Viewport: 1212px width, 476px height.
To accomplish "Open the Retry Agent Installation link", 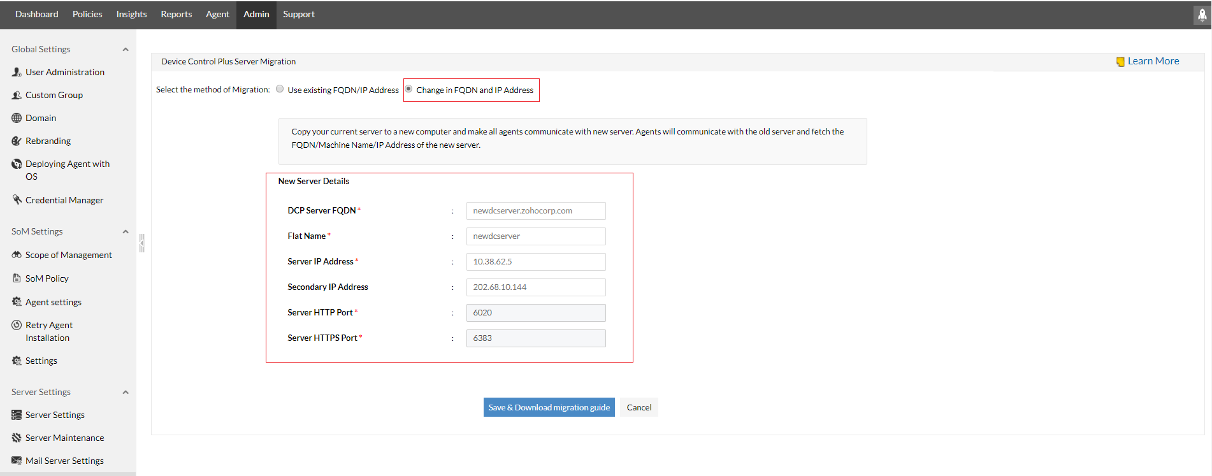I will 49,331.
